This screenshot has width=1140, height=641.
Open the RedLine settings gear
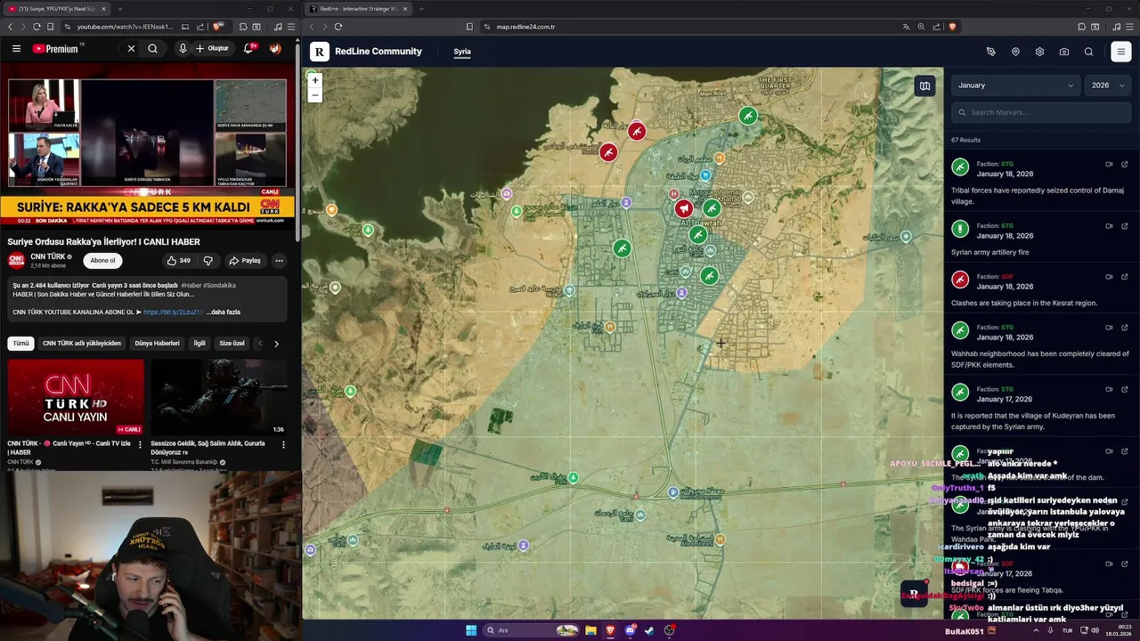(1039, 52)
